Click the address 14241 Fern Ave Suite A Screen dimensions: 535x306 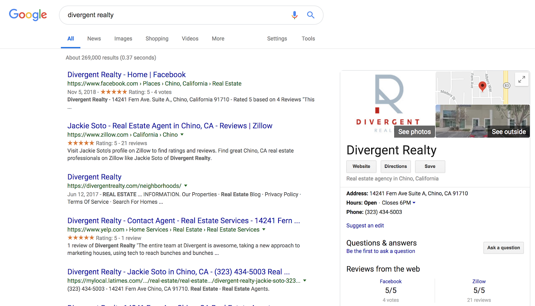click(419, 194)
